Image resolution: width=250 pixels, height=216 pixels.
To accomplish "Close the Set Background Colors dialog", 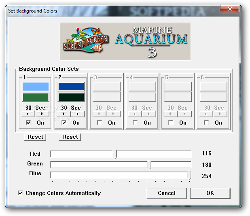I will click(x=230, y=9).
